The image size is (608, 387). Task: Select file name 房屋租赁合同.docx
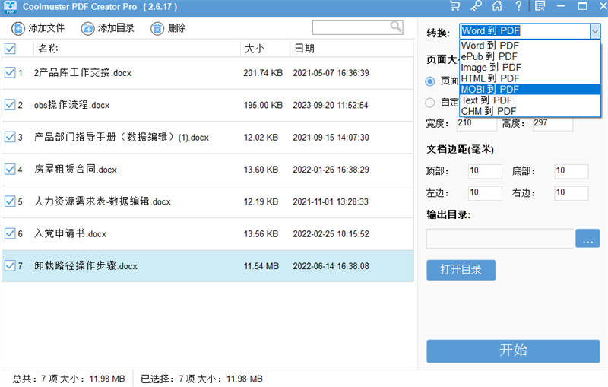click(x=75, y=169)
